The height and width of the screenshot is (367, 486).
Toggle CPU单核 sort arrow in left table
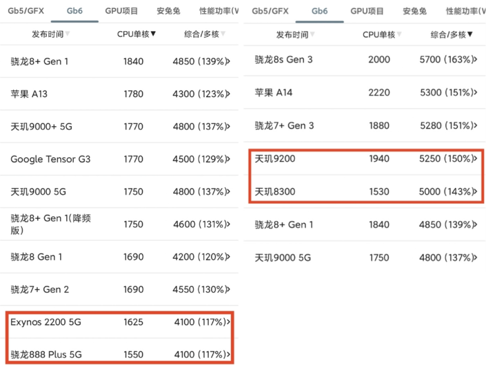(153, 34)
